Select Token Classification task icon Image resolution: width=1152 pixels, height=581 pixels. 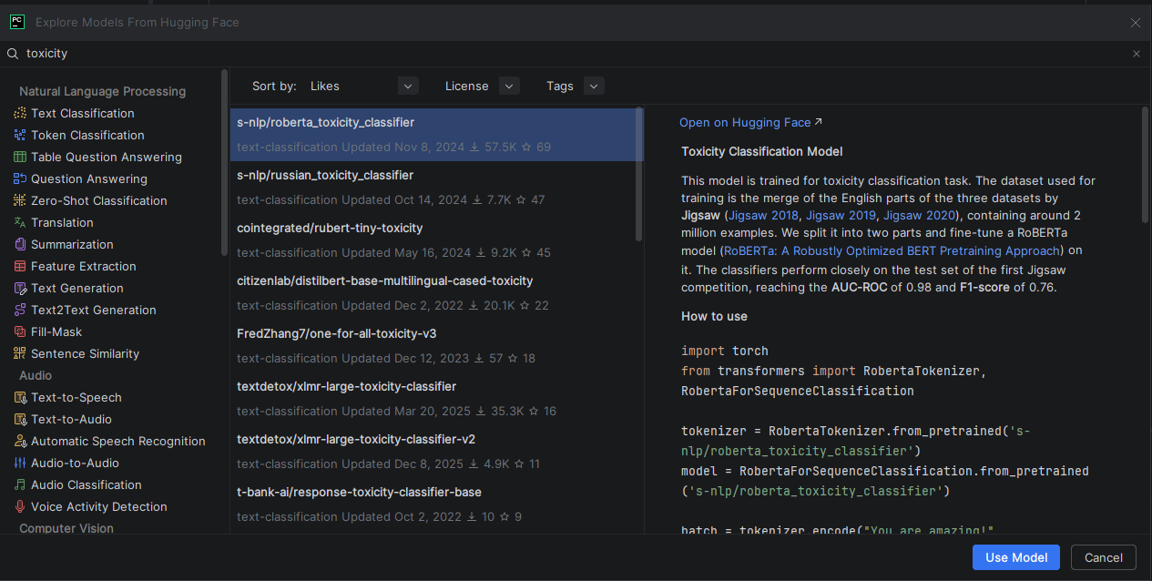(20, 135)
